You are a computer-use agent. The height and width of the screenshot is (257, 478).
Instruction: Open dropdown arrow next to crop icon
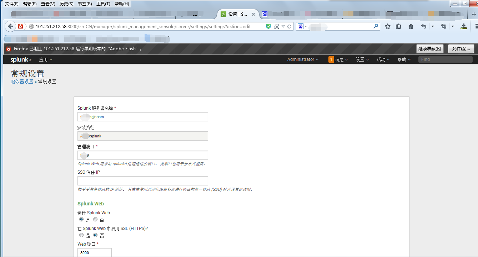453,26
